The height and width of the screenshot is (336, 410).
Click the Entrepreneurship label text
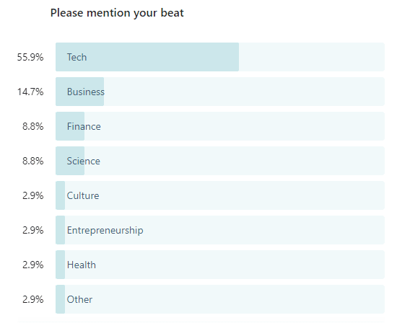[x=105, y=231]
